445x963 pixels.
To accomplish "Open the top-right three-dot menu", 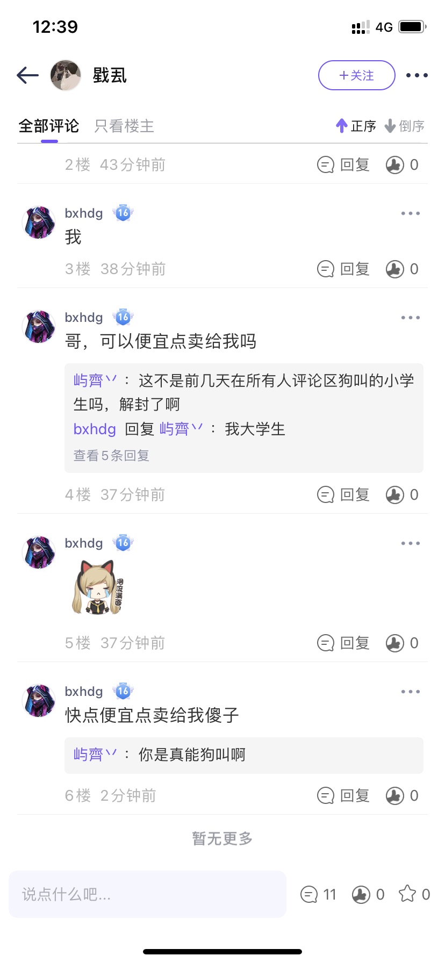I will 417,75.
